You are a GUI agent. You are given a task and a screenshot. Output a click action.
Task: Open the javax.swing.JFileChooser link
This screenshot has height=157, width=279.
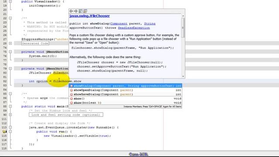click(x=89, y=16)
